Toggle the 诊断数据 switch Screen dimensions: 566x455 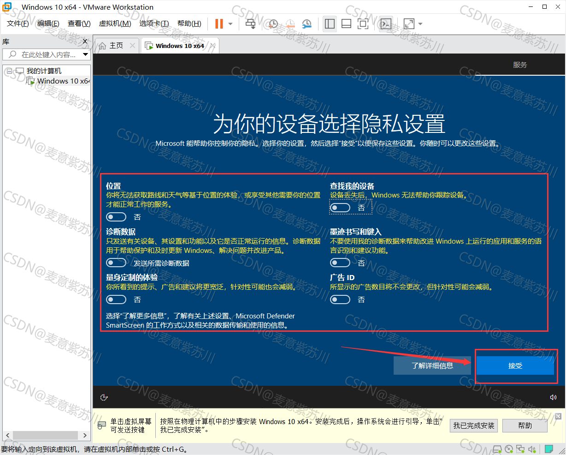(116, 263)
